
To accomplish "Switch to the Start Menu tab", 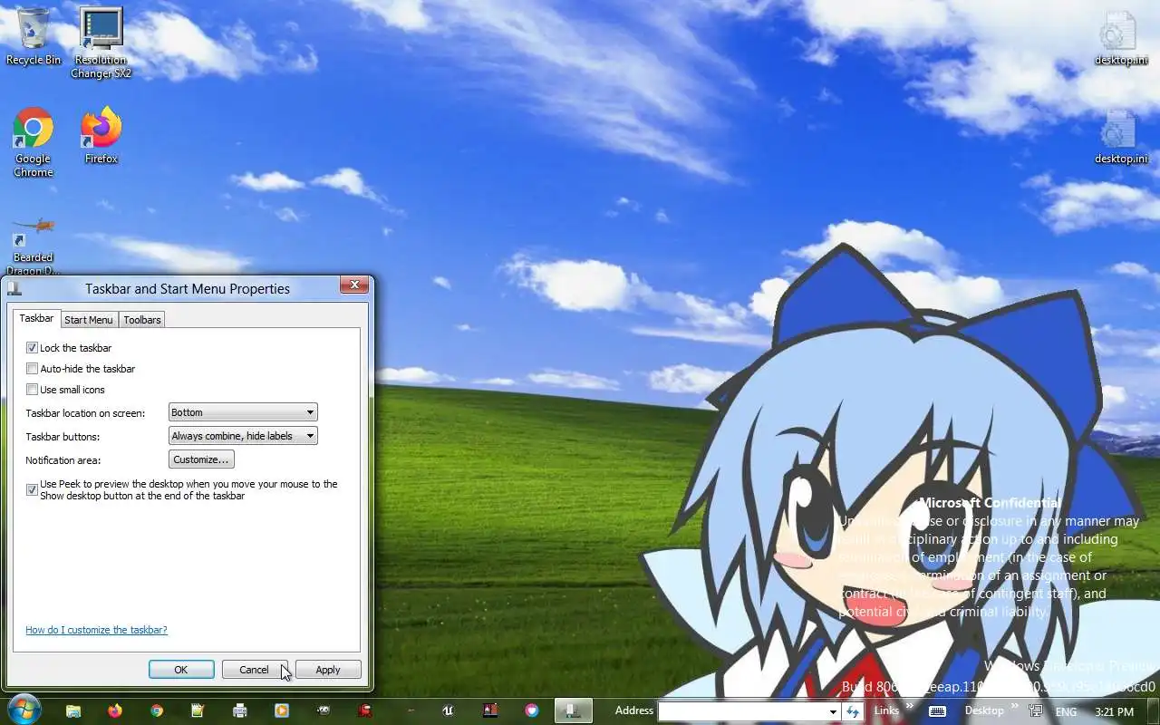I will point(89,320).
